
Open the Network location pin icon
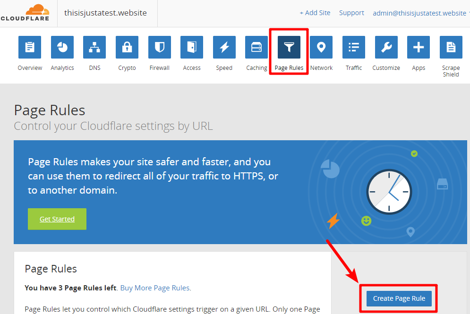coord(321,47)
